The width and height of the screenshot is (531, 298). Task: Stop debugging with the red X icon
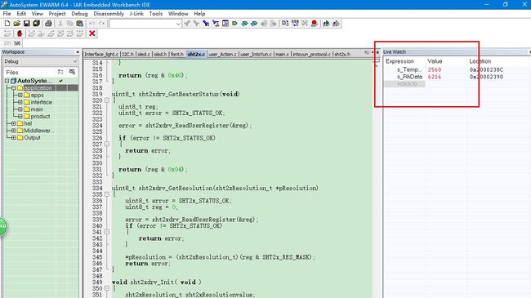coord(92,33)
